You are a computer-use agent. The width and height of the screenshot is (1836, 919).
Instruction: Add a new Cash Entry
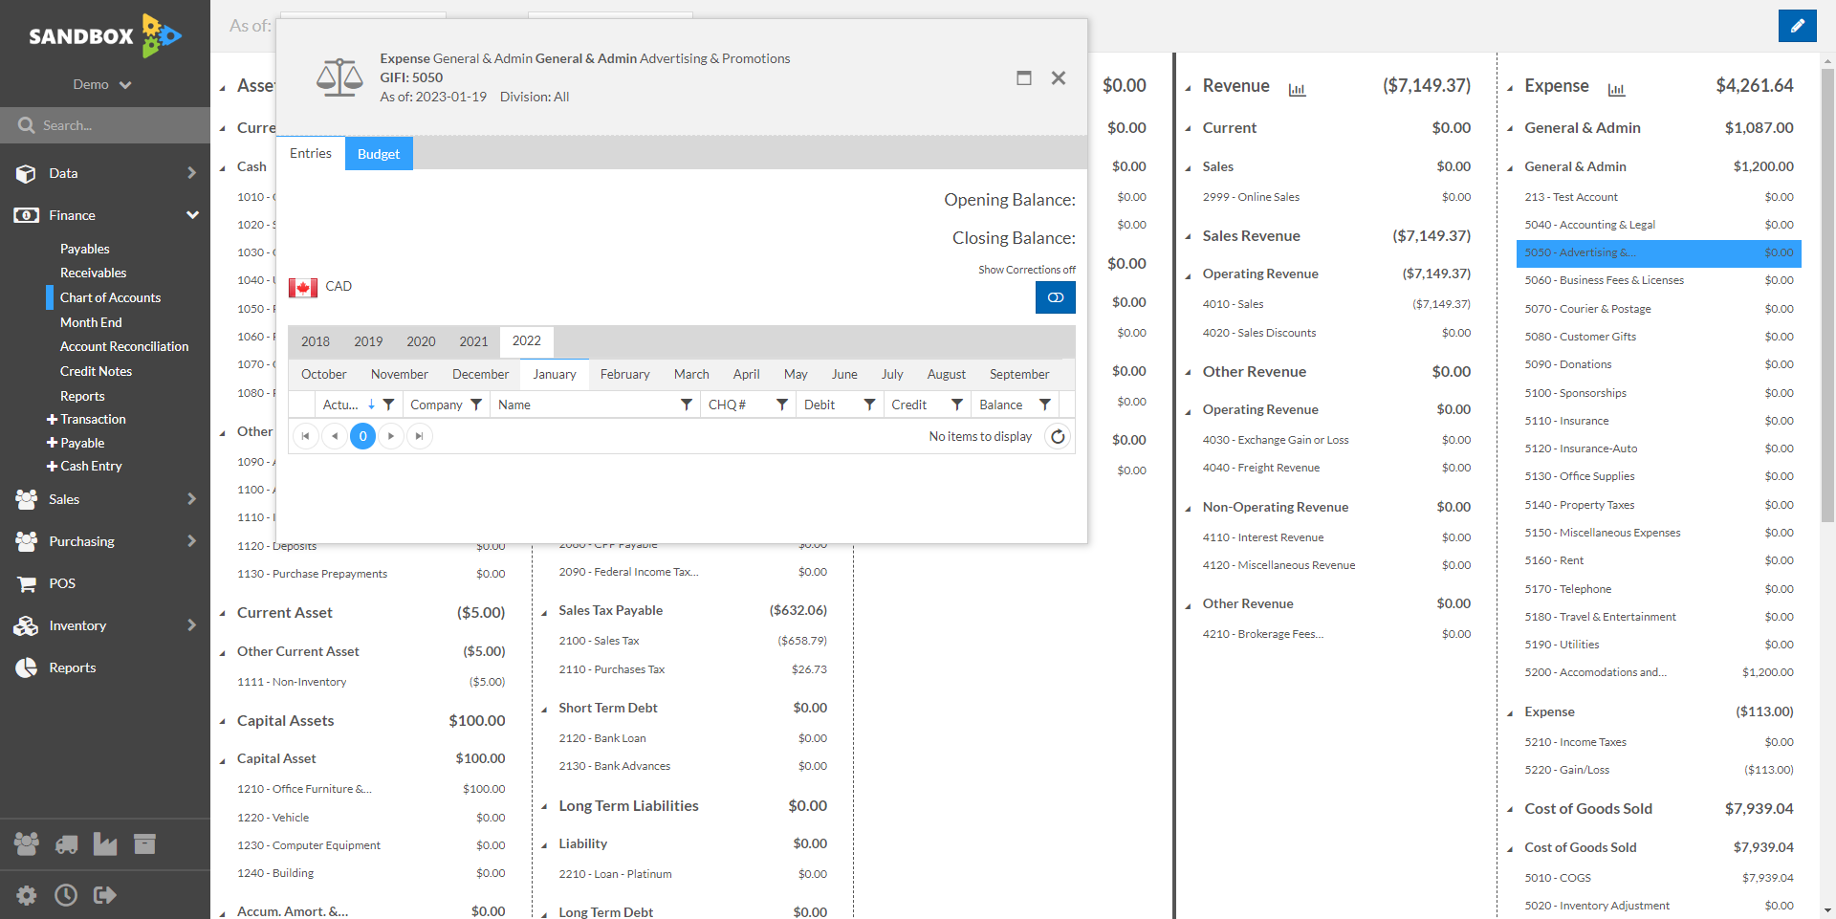pos(84,466)
